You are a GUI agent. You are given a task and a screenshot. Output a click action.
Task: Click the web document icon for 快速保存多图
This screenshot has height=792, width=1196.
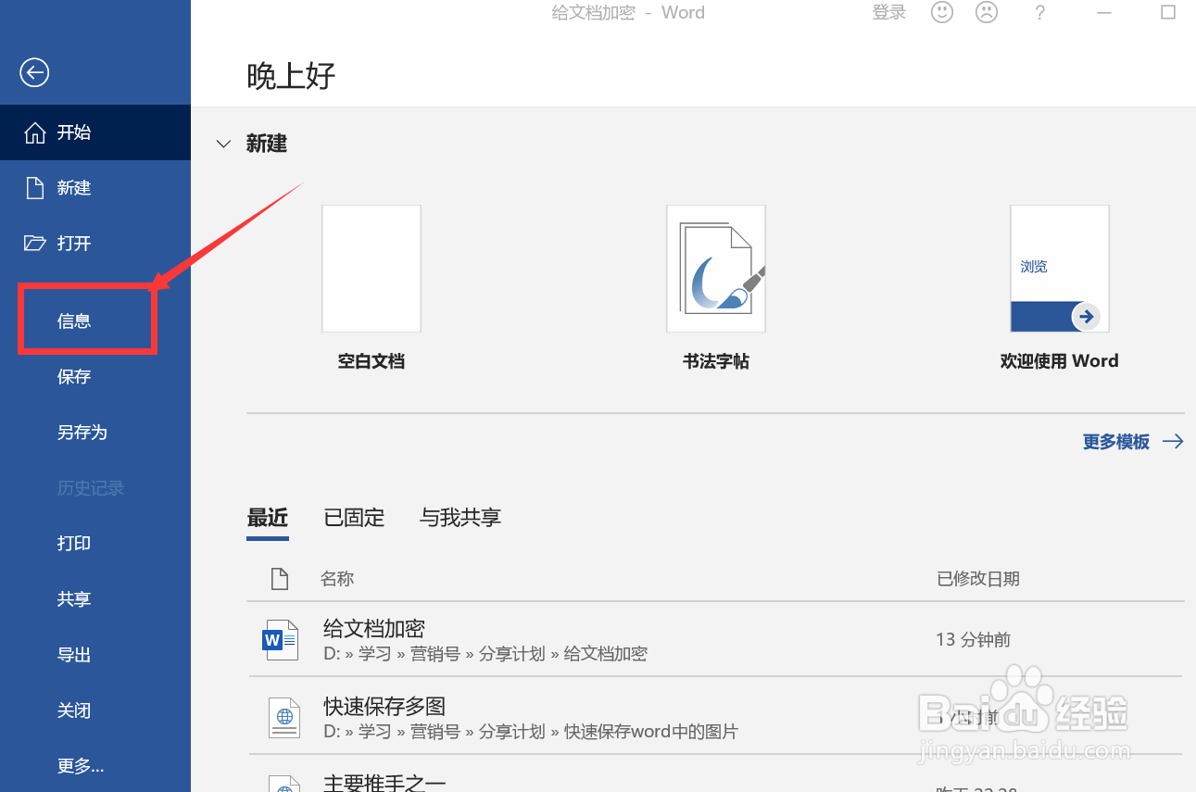pyautogui.click(x=284, y=717)
